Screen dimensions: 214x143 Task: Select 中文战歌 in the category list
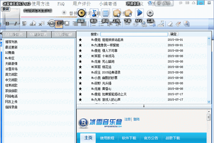pyautogui.click(x=11, y=80)
